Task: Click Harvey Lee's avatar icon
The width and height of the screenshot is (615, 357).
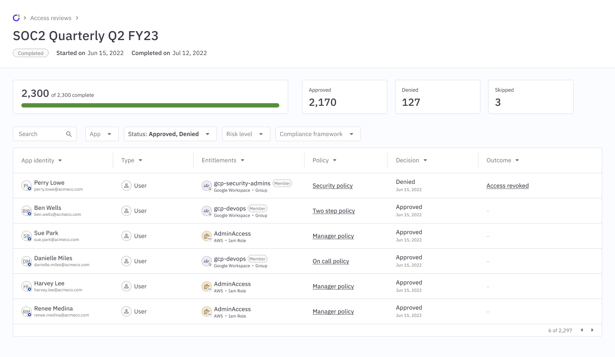Action: 26,286
